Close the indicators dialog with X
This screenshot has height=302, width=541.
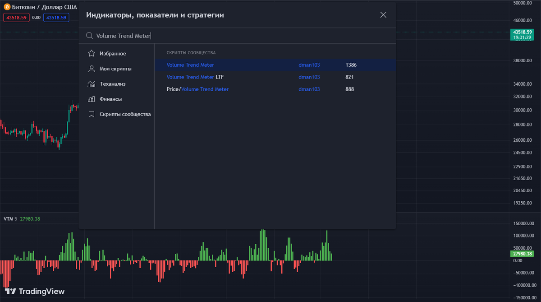383,15
